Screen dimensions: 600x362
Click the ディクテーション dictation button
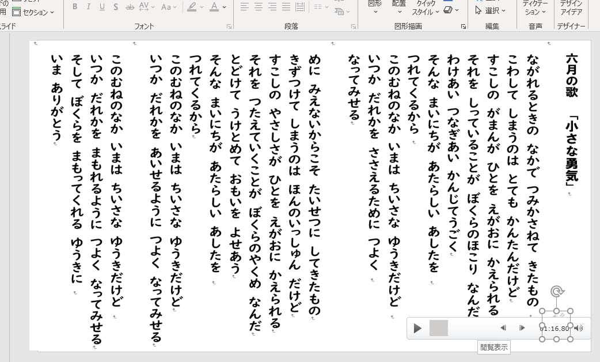[x=535, y=7]
